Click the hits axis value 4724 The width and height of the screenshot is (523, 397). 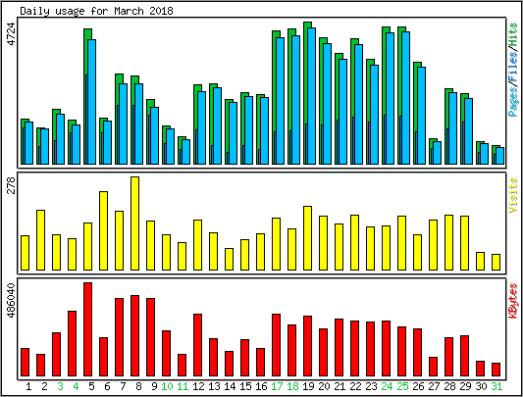pos(12,34)
